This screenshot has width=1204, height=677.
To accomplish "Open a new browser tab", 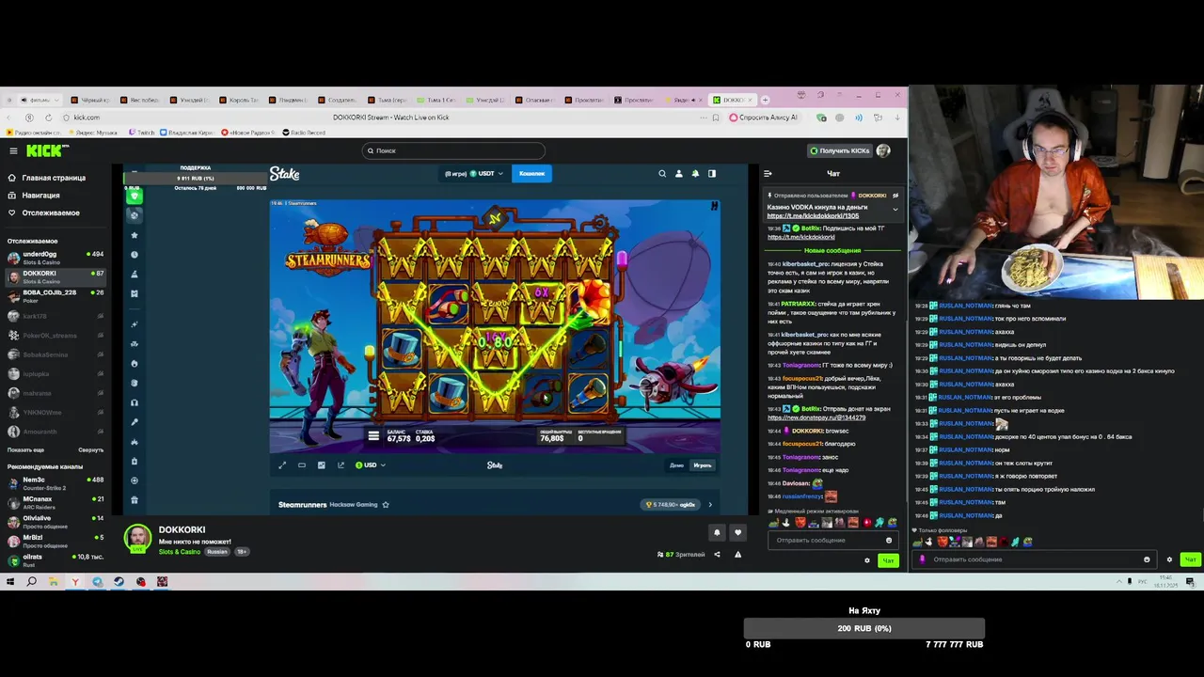I will tap(765, 100).
